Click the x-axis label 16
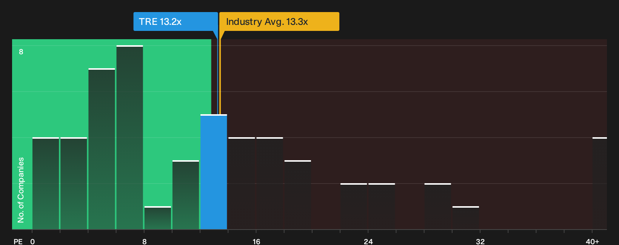Screen dimensions: 619x245 pyautogui.click(x=256, y=241)
